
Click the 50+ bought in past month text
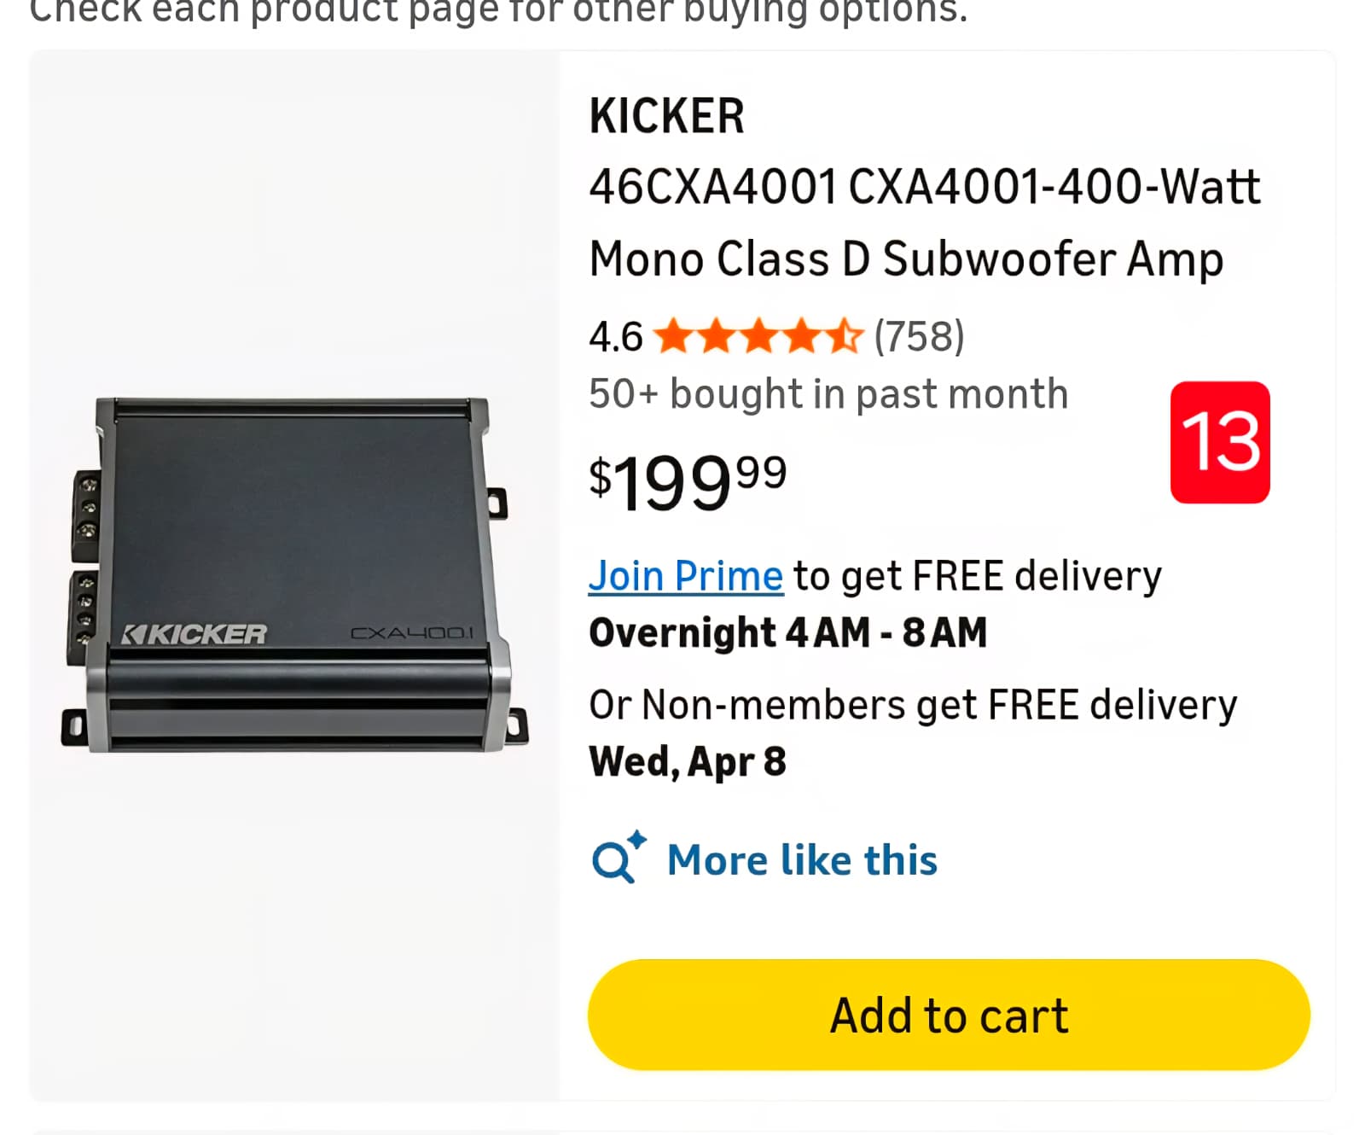coord(828,394)
